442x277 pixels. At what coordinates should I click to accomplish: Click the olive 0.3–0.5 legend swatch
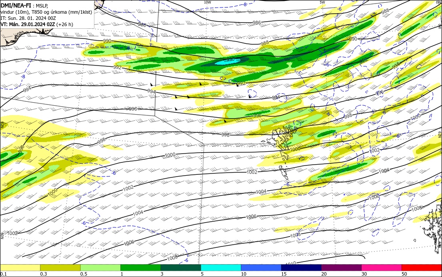pos(60,268)
